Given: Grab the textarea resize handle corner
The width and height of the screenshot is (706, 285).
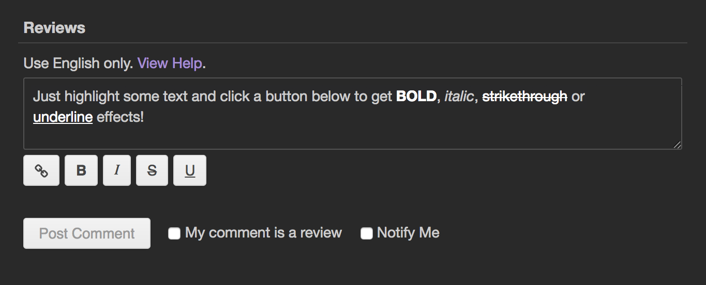Looking at the screenshot, I should (677, 145).
